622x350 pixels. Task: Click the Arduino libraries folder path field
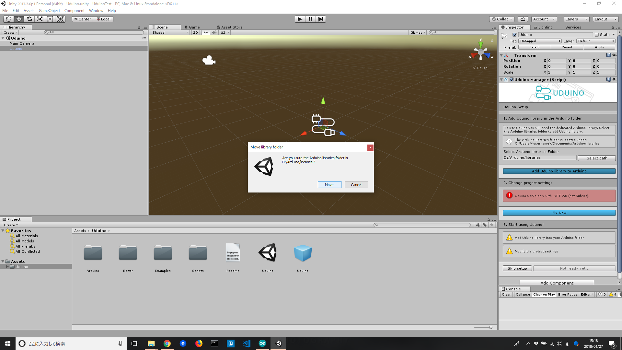coord(539,158)
